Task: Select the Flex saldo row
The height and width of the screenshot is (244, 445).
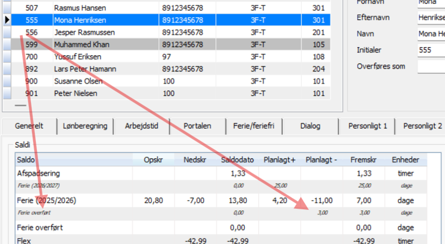Action: 221,241
